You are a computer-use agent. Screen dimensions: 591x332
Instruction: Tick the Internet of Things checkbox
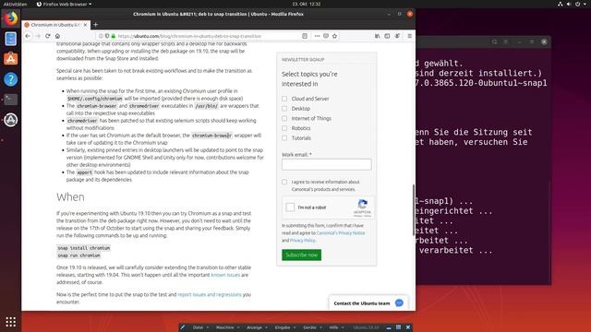pyautogui.click(x=284, y=118)
